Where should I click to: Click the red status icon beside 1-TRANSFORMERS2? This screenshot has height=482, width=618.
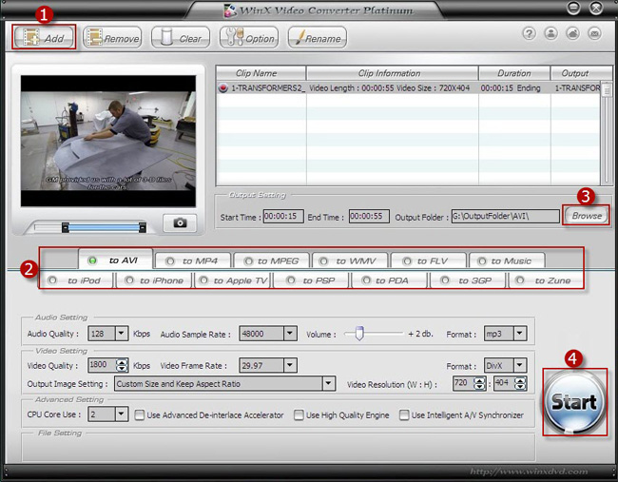(223, 87)
